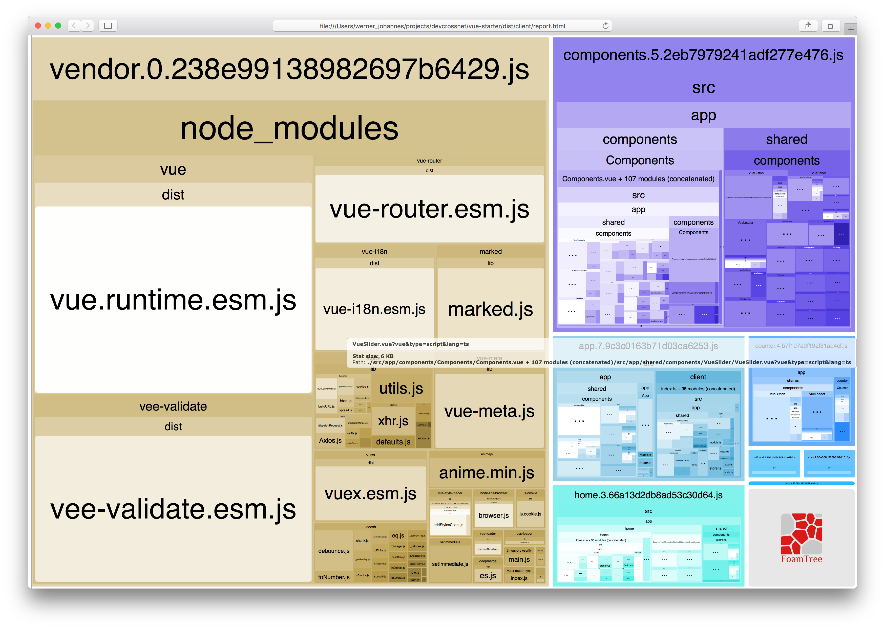Select the node_modules group label
Image resolution: width=885 pixels, height=629 pixels.
click(289, 128)
